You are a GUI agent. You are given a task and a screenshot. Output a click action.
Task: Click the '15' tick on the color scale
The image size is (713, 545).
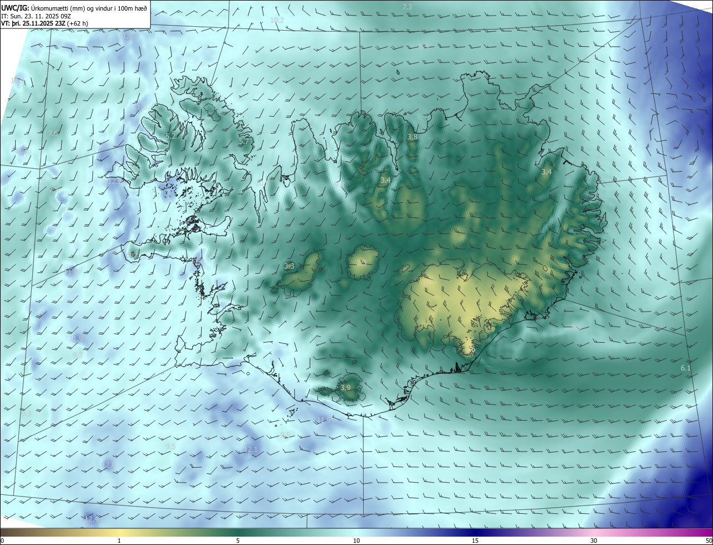pos(475,541)
